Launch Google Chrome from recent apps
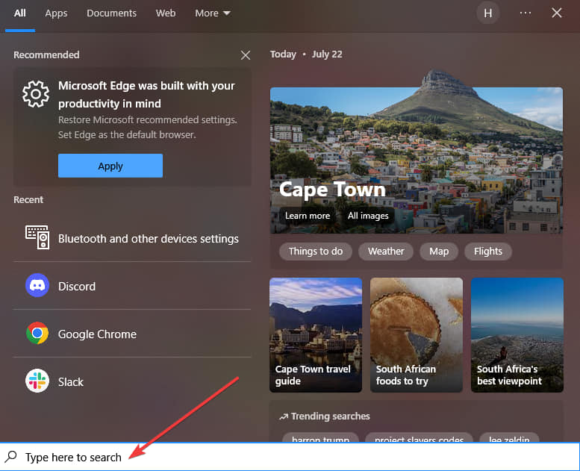The image size is (580, 471). (131, 334)
